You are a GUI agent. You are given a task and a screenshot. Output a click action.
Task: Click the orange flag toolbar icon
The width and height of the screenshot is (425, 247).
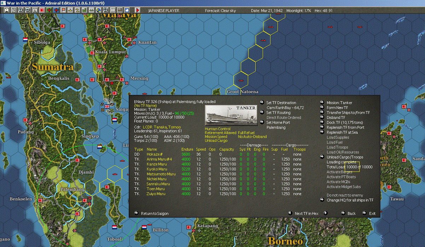tap(63, 10)
